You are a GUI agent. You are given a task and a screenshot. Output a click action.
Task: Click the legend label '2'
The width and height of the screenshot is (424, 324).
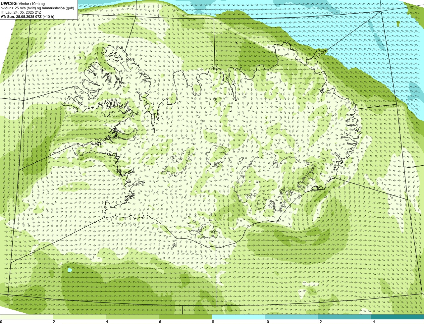(x=54, y=322)
